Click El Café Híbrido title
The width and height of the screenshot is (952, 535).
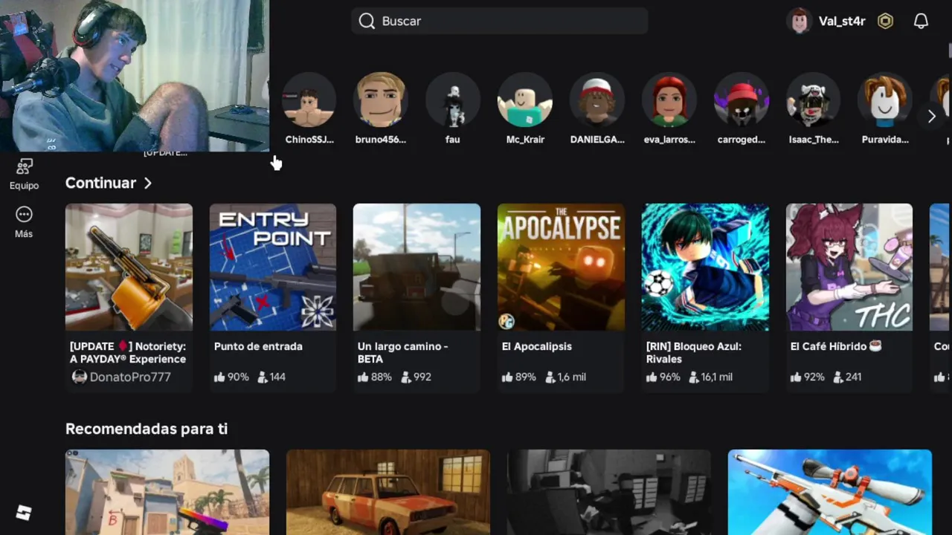click(x=836, y=346)
